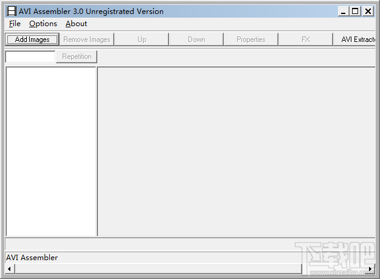The width and height of the screenshot is (380, 279).
Task: Click the Down button
Action: (x=196, y=40)
